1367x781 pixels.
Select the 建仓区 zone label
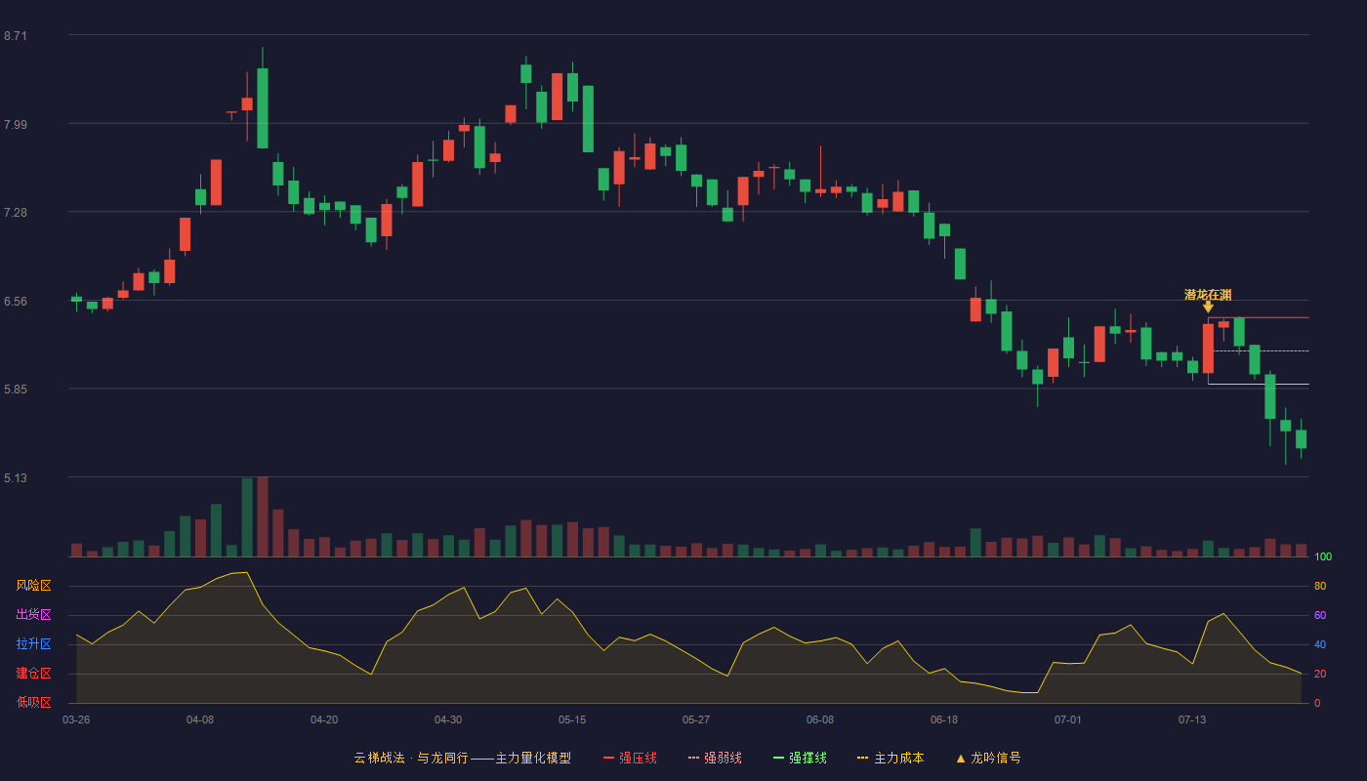point(33,674)
